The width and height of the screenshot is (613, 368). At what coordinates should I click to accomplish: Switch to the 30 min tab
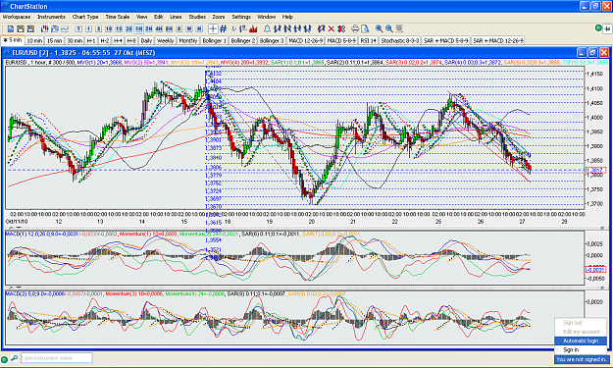point(75,40)
